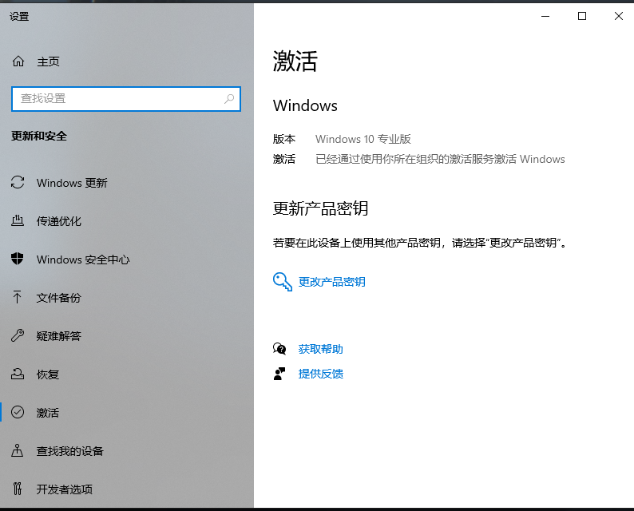Open the Windows 更新 section

(72, 183)
